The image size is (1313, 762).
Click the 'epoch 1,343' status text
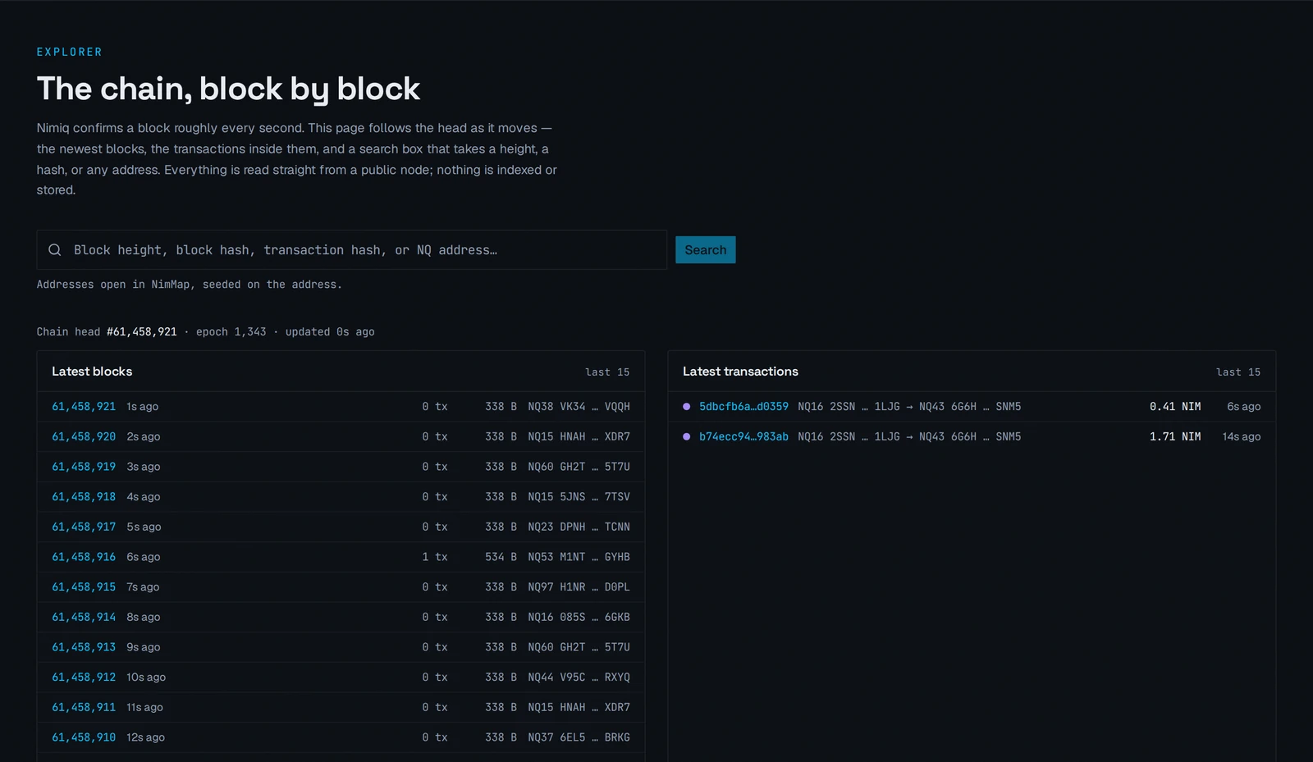pyautogui.click(x=231, y=332)
